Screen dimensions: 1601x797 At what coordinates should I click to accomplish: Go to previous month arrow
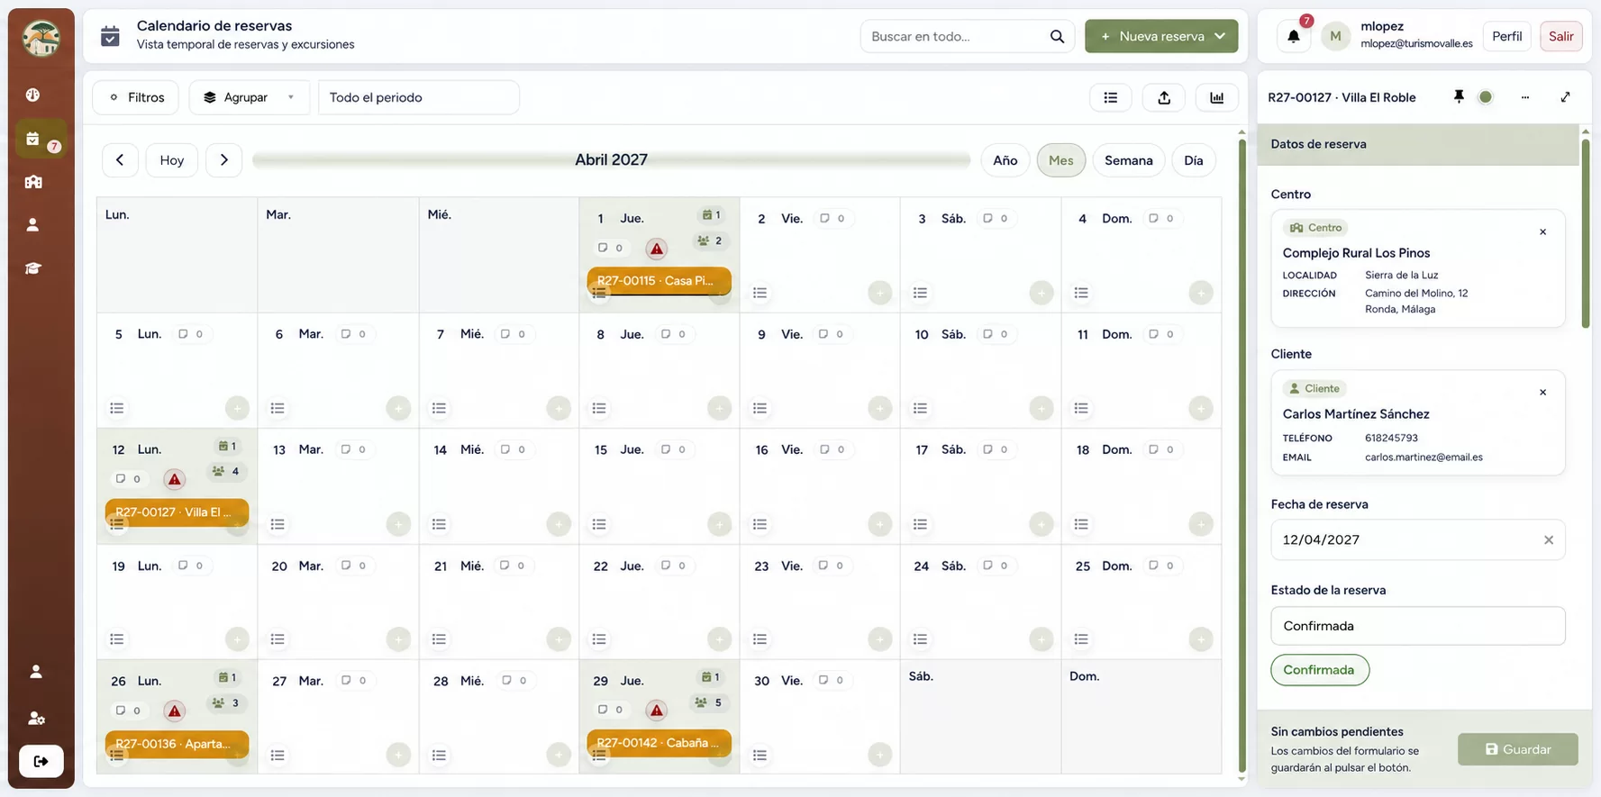(120, 160)
